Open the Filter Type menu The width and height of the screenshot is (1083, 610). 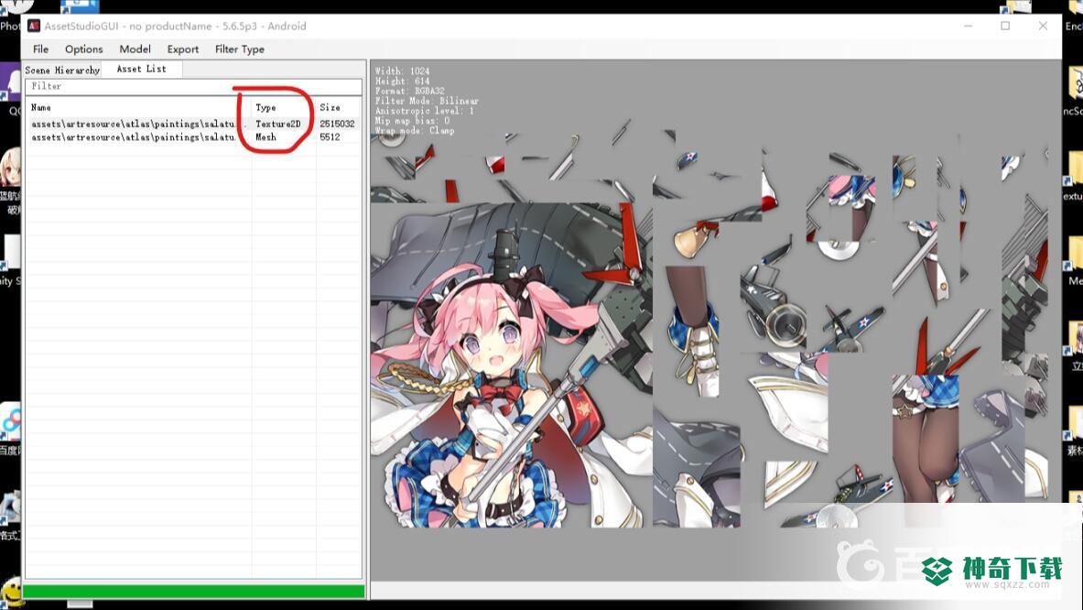pyautogui.click(x=239, y=49)
